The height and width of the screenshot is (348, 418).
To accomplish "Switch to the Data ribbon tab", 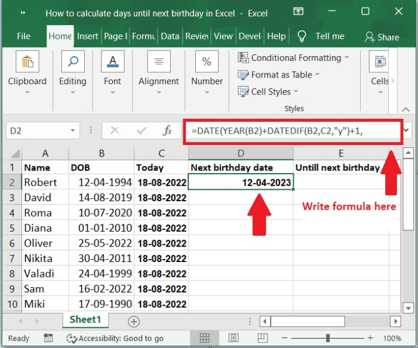I will coord(170,36).
